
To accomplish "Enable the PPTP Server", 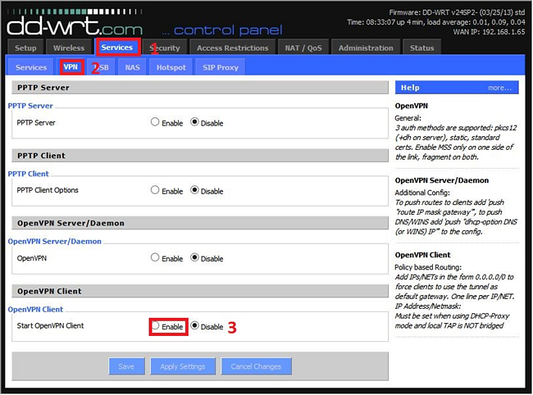I will [x=155, y=122].
